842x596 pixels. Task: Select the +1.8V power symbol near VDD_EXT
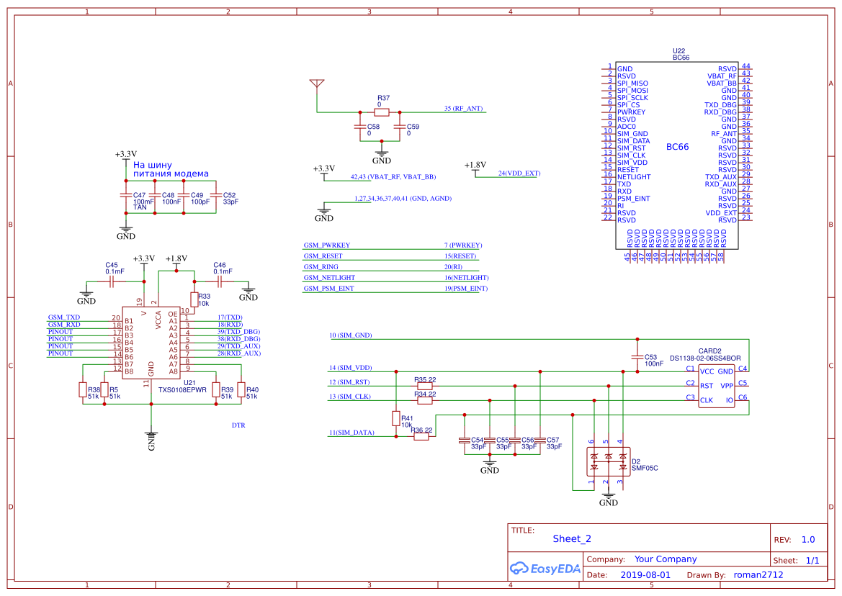475,168
